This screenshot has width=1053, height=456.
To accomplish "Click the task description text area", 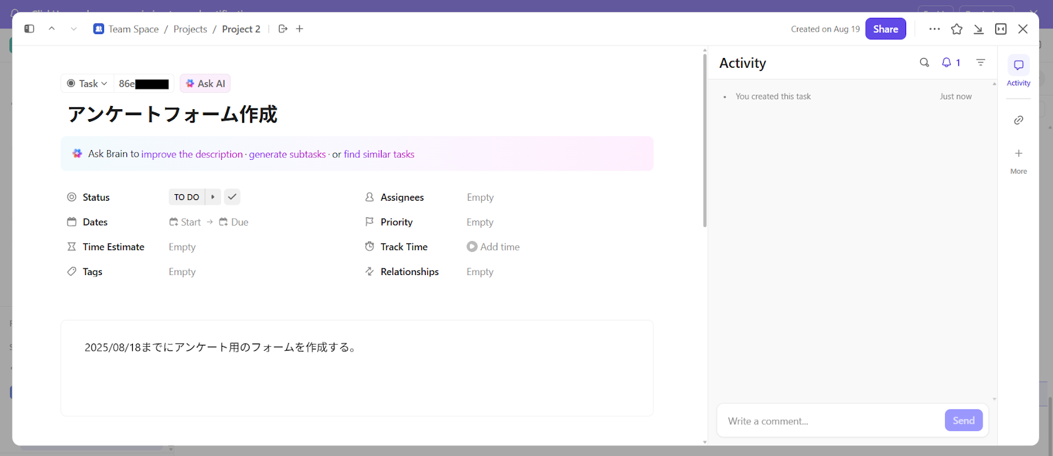I will click(x=357, y=368).
